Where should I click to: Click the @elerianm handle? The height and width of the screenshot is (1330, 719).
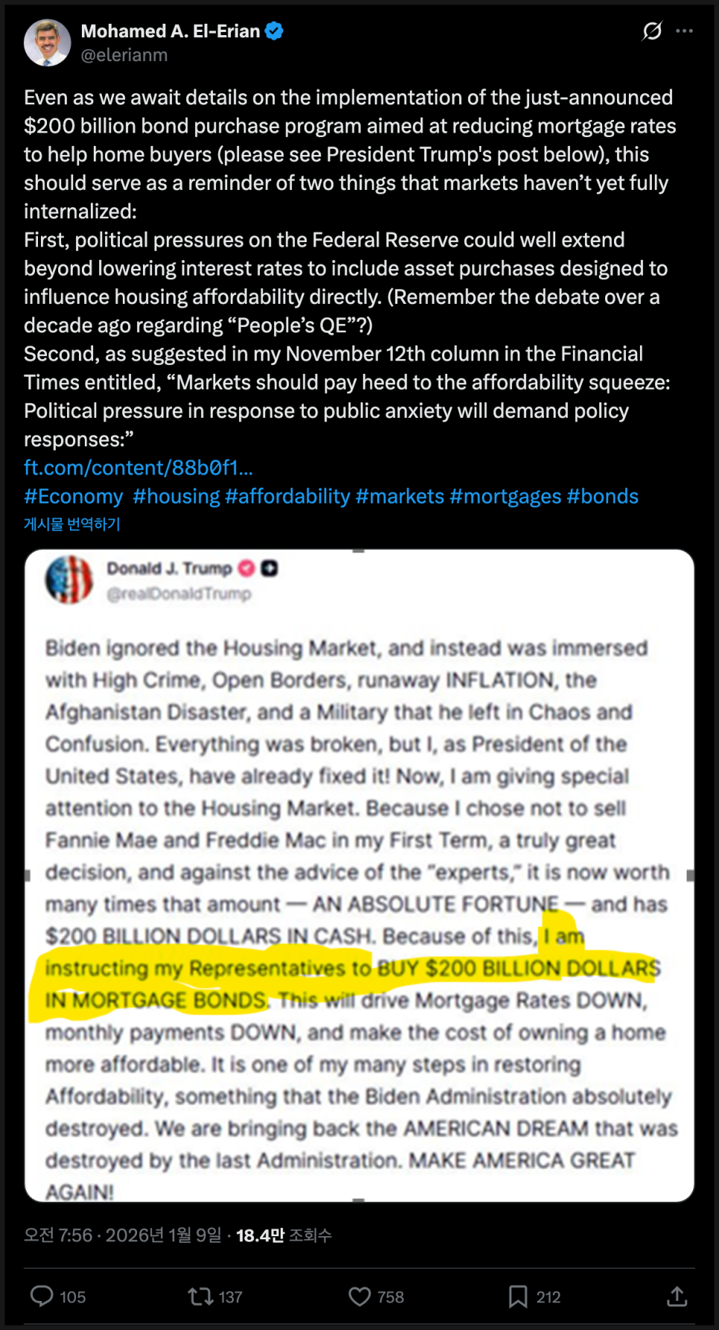(x=124, y=55)
